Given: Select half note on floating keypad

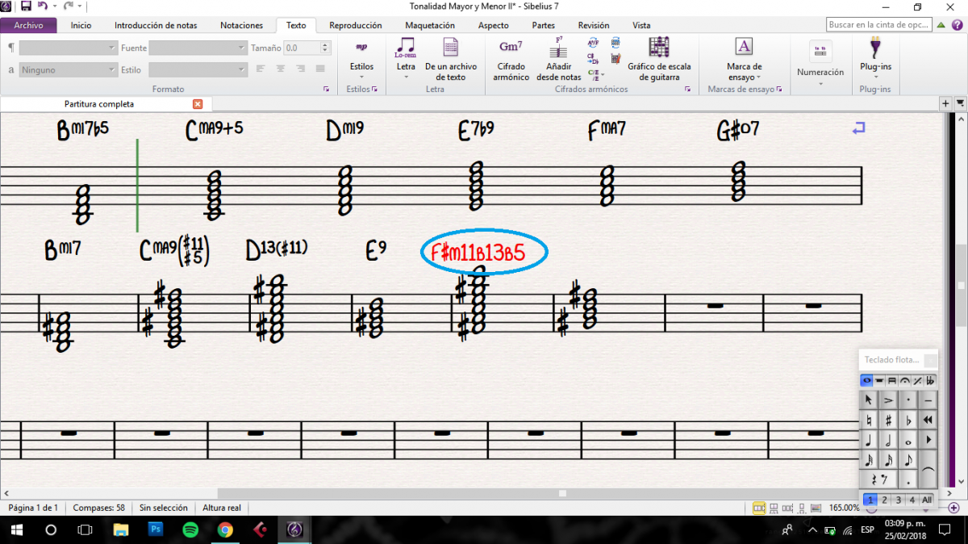Looking at the screenshot, I should click(888, 441).
